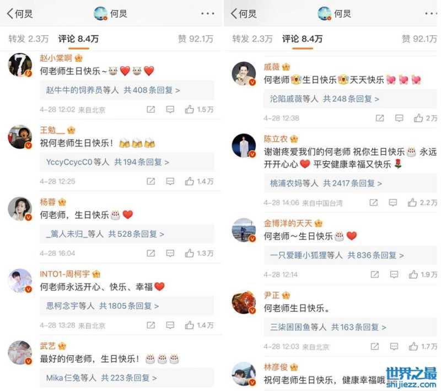Tap 杨蓉's profile avatar

pyautogui.click(x=20, y=208)
